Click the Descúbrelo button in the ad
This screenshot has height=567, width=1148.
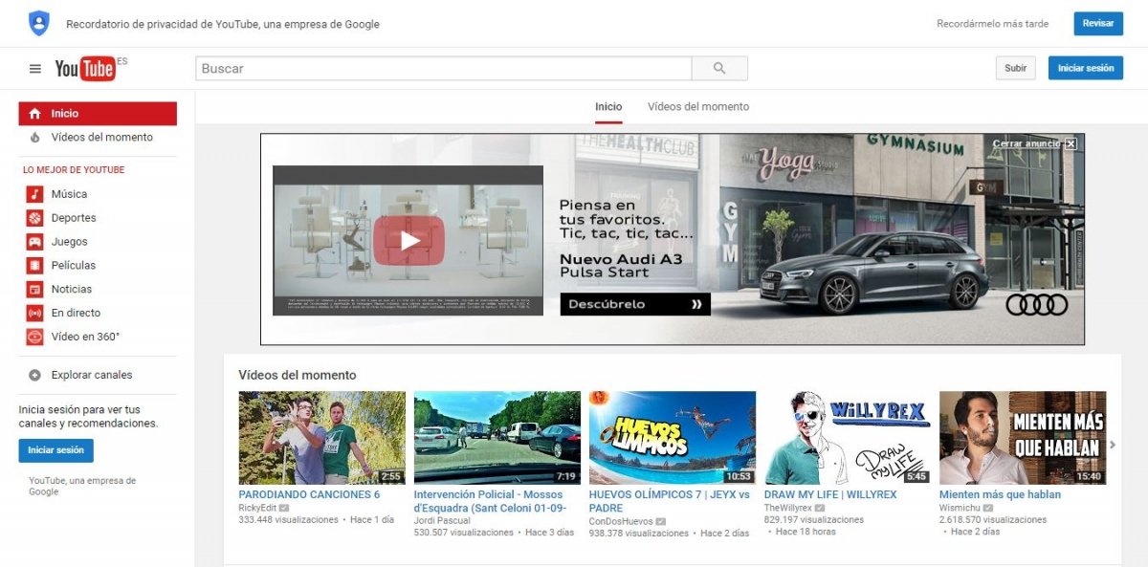[635, 304]
